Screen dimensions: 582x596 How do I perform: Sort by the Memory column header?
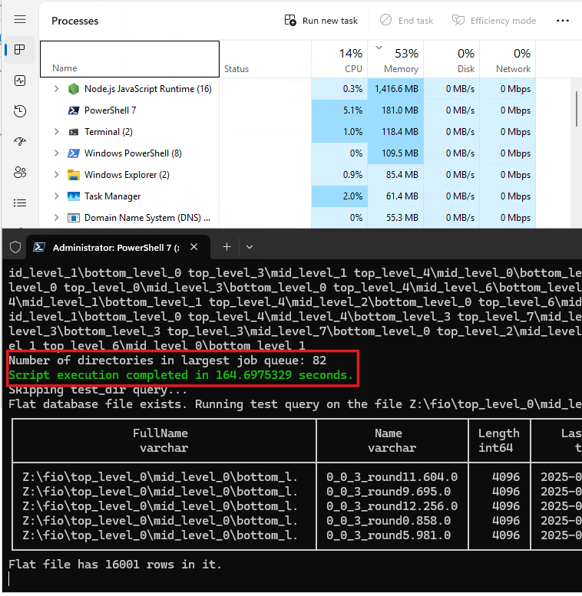coord(395,59)
